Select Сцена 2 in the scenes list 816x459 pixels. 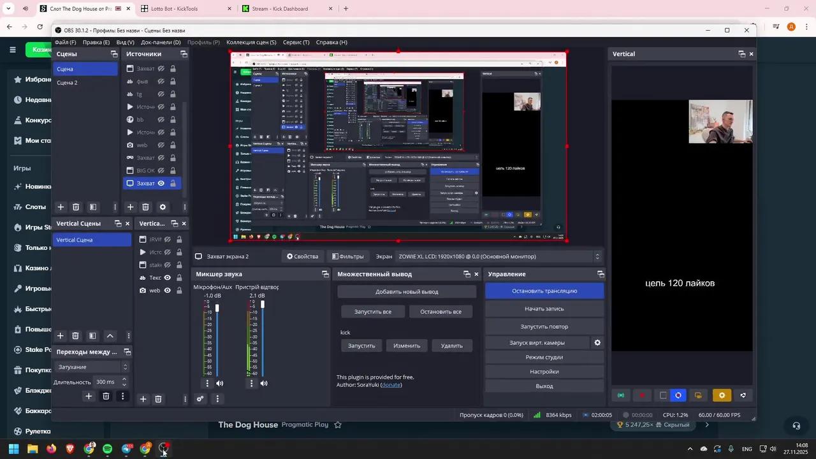click(67, 82)
